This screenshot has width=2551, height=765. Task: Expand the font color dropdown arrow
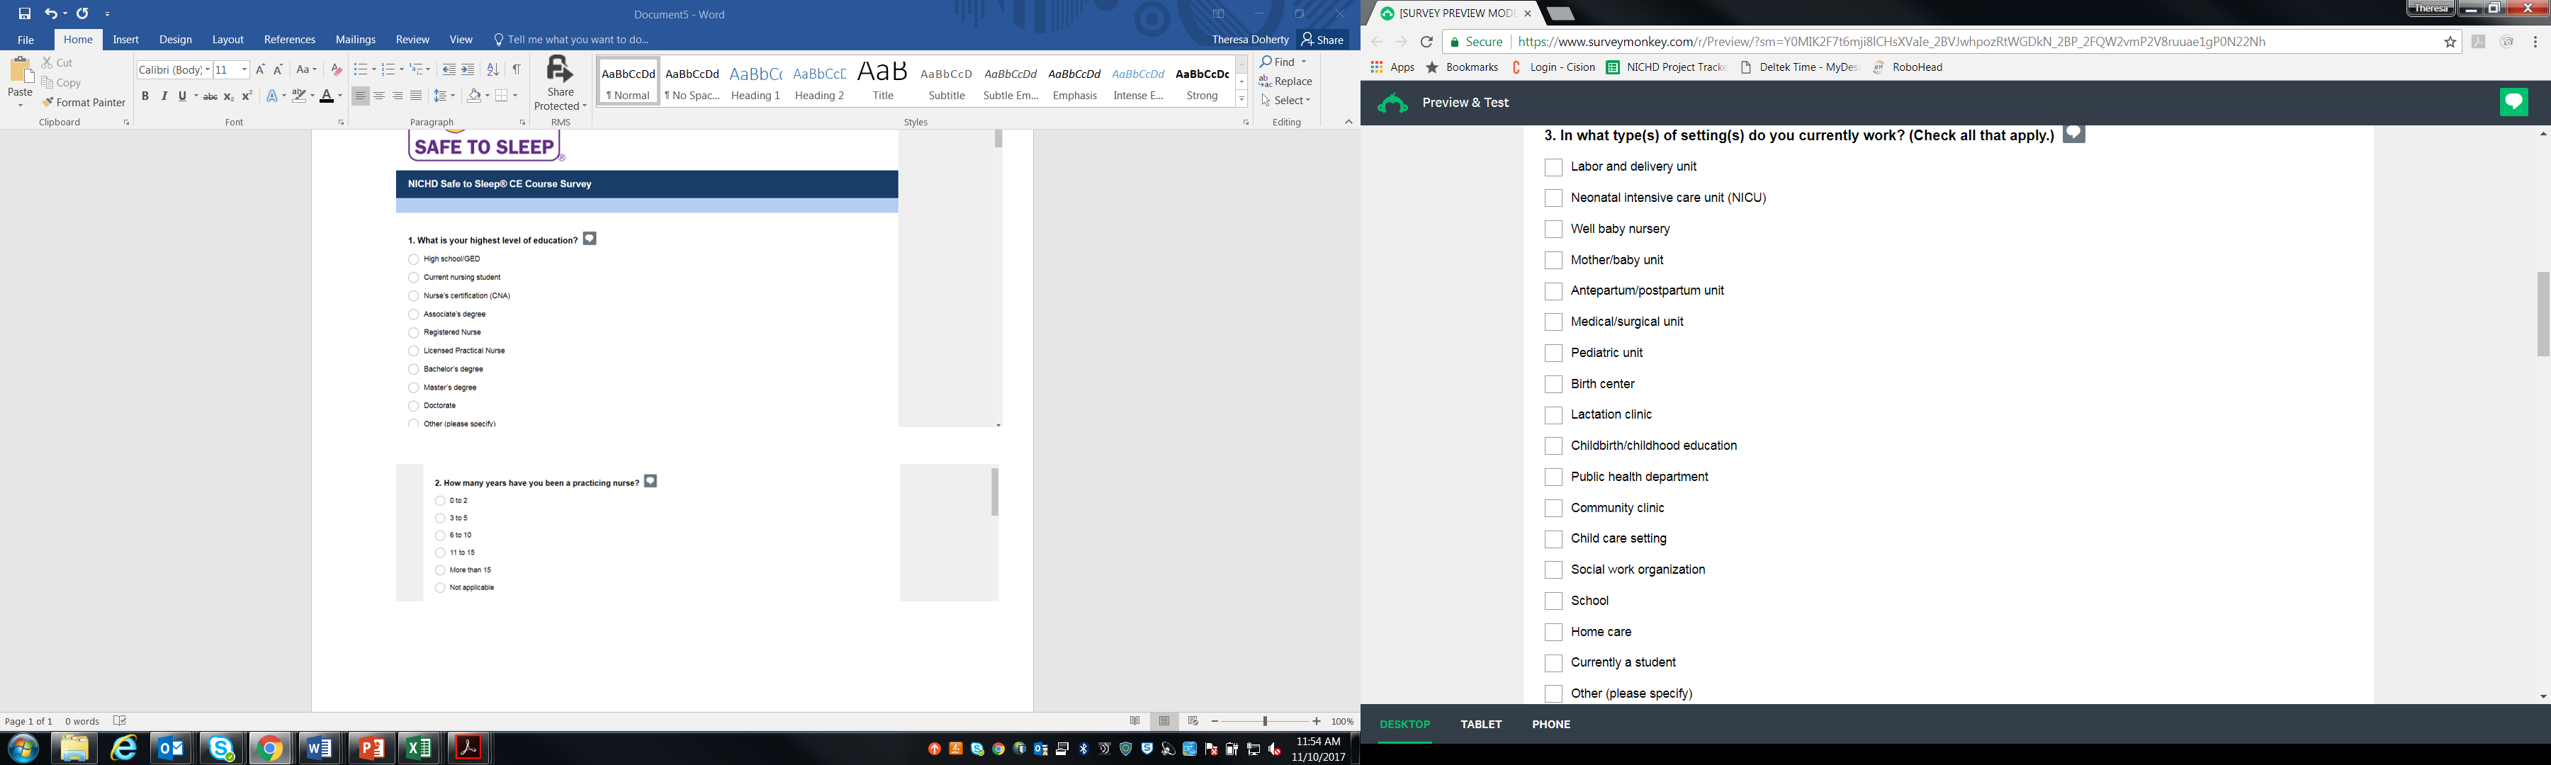[x=339, y=96]
